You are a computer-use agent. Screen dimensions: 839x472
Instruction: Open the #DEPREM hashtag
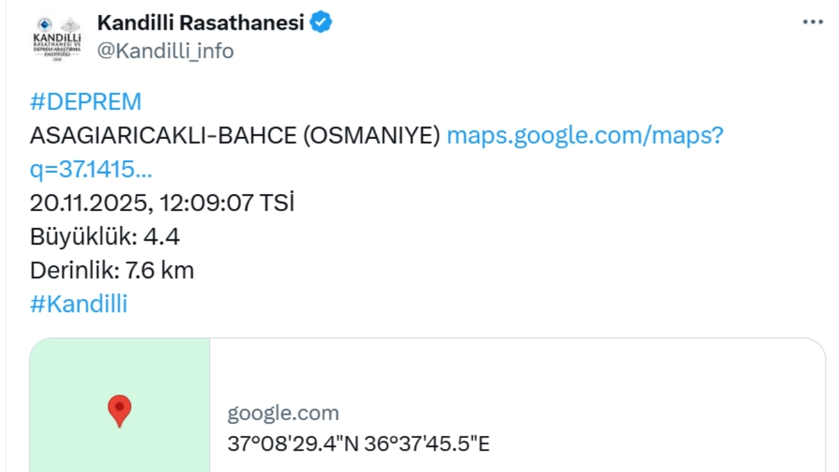(x=85, y=102)
